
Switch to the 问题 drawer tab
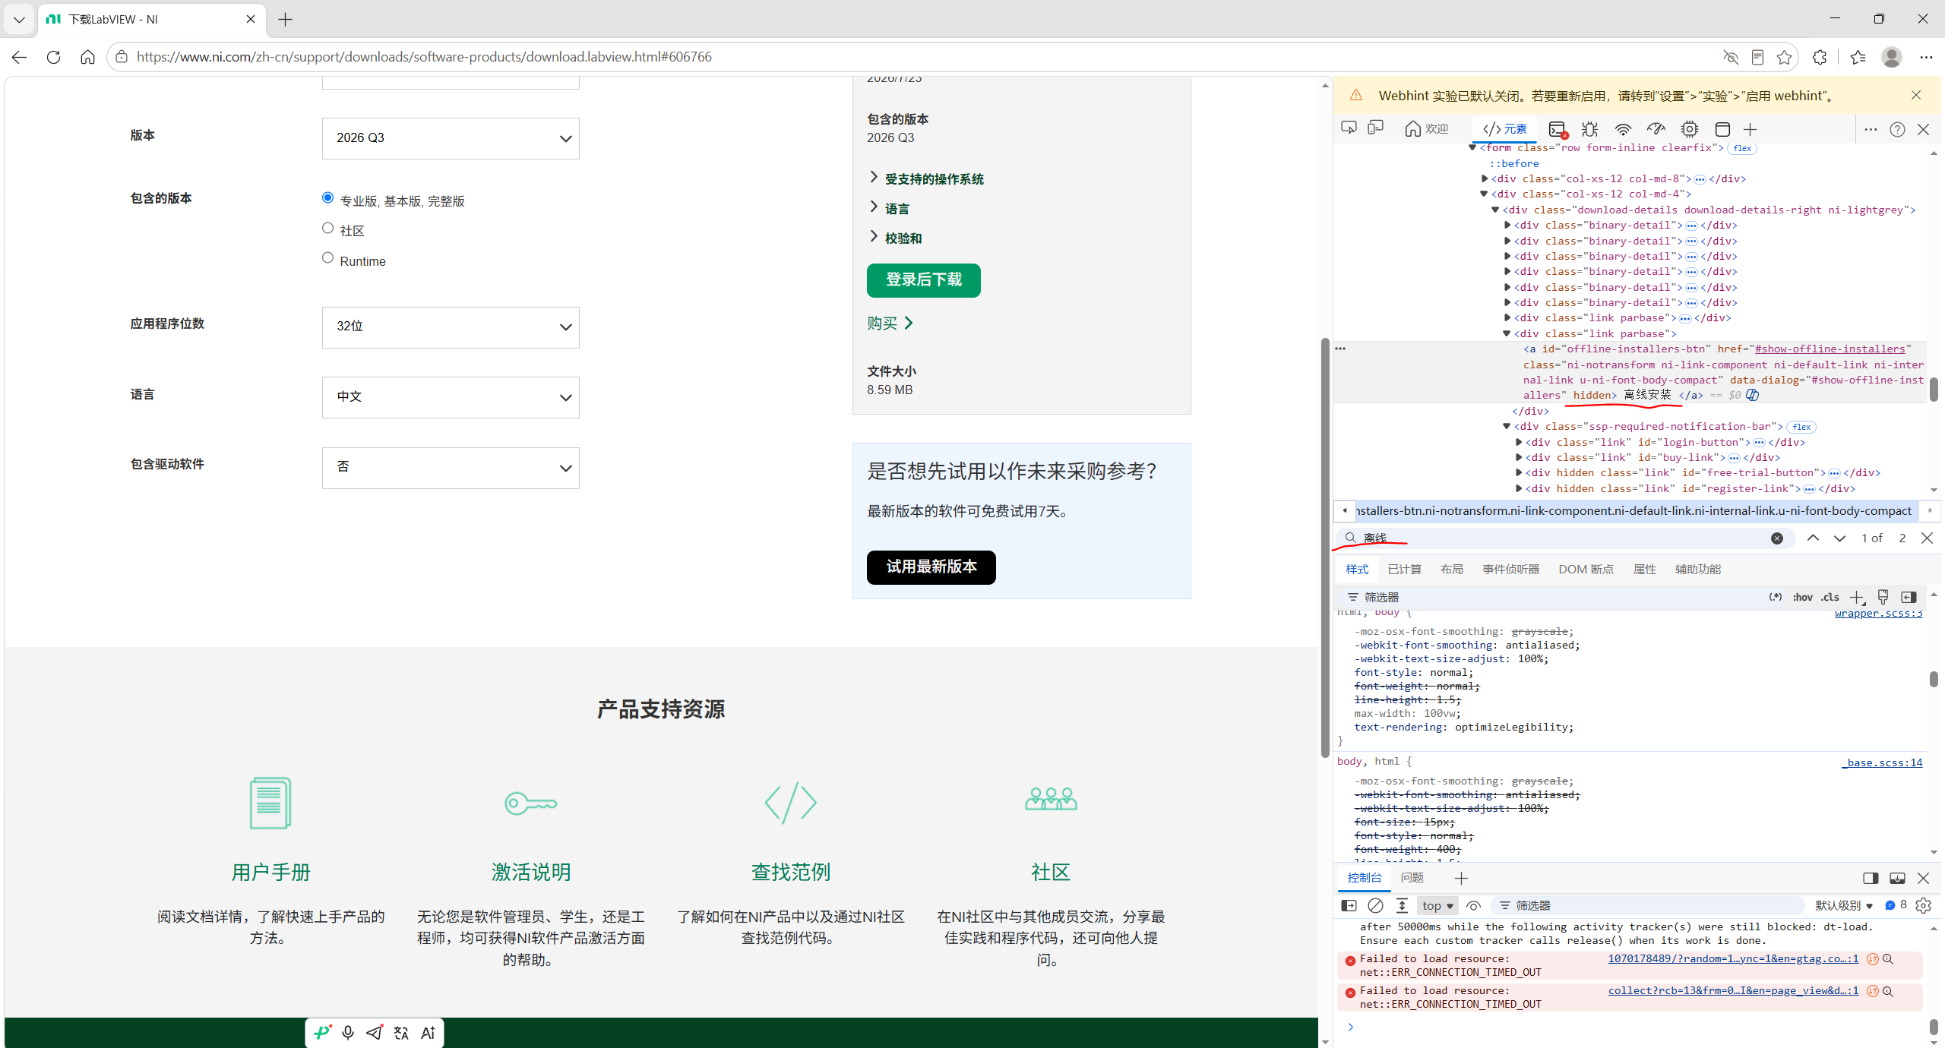point(1412,878)
